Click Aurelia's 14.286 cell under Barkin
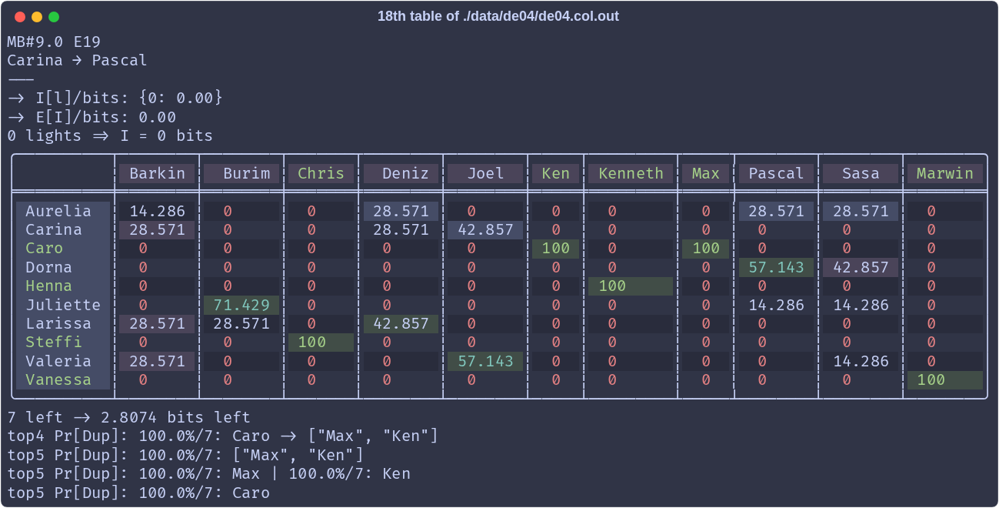Screen dimensions: 999x508 coord(157,211)
